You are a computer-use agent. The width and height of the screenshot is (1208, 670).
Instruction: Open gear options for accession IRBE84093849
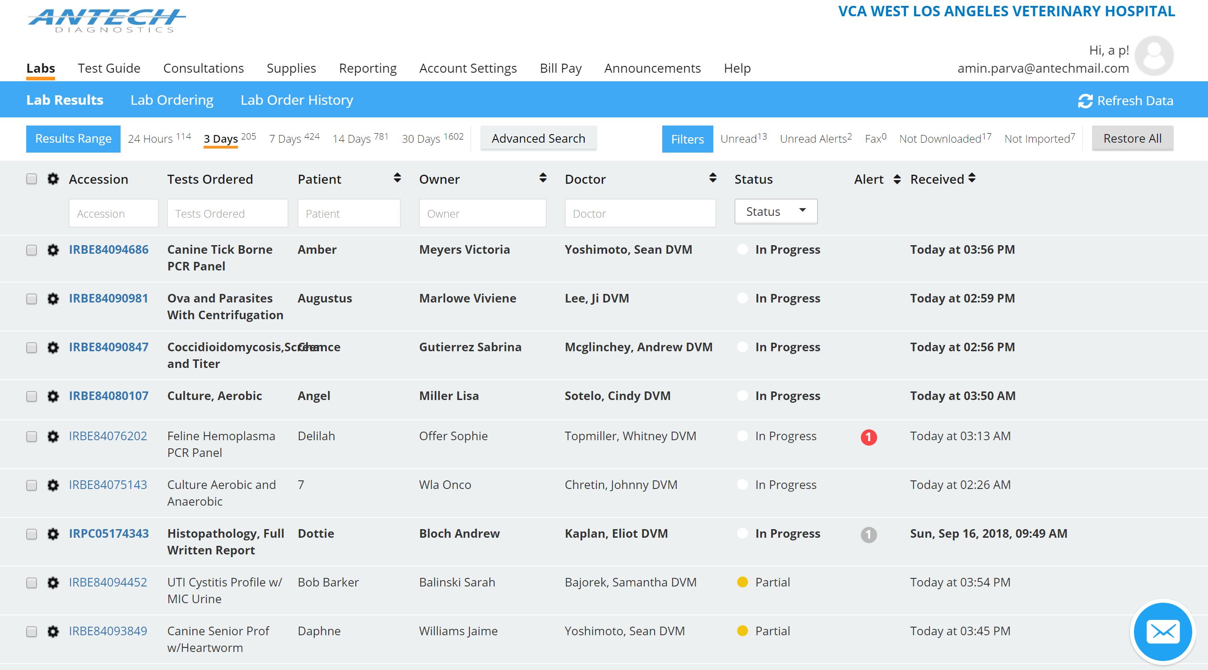click(x=53, y=632)
